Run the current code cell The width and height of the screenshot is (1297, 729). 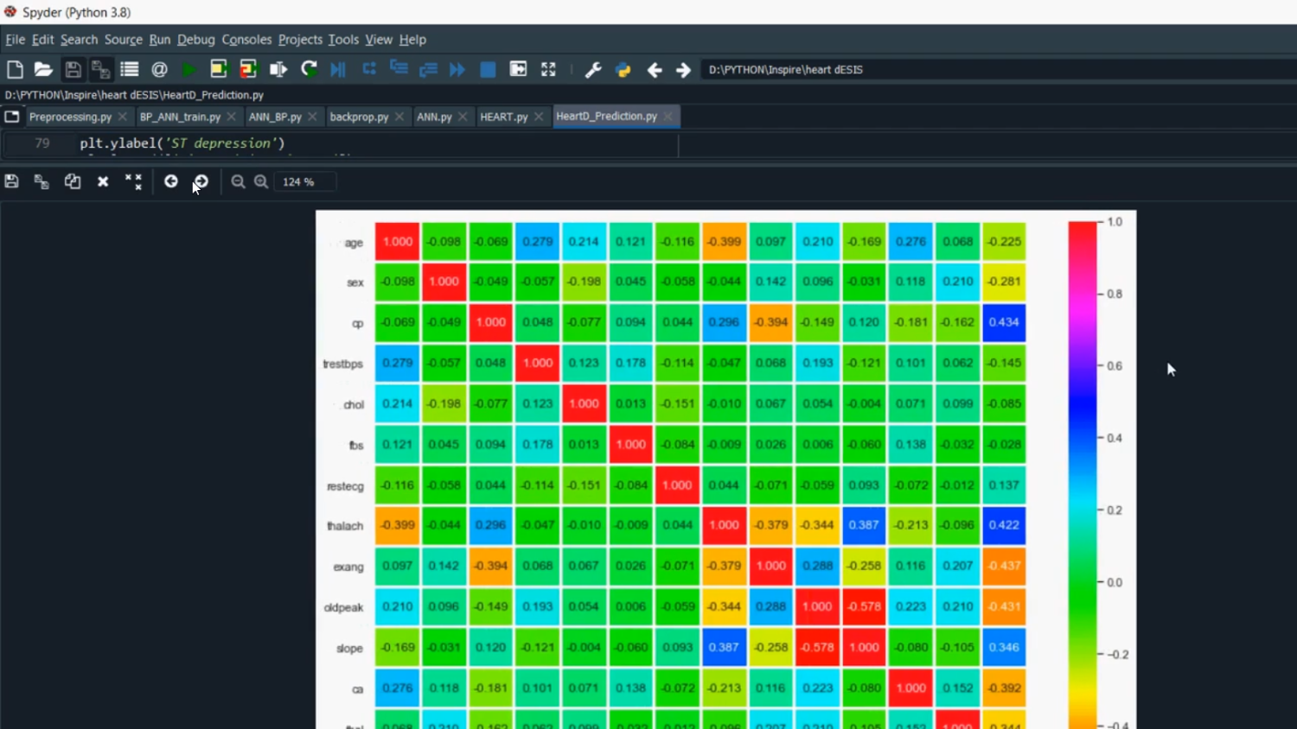(x=219, y=69)
